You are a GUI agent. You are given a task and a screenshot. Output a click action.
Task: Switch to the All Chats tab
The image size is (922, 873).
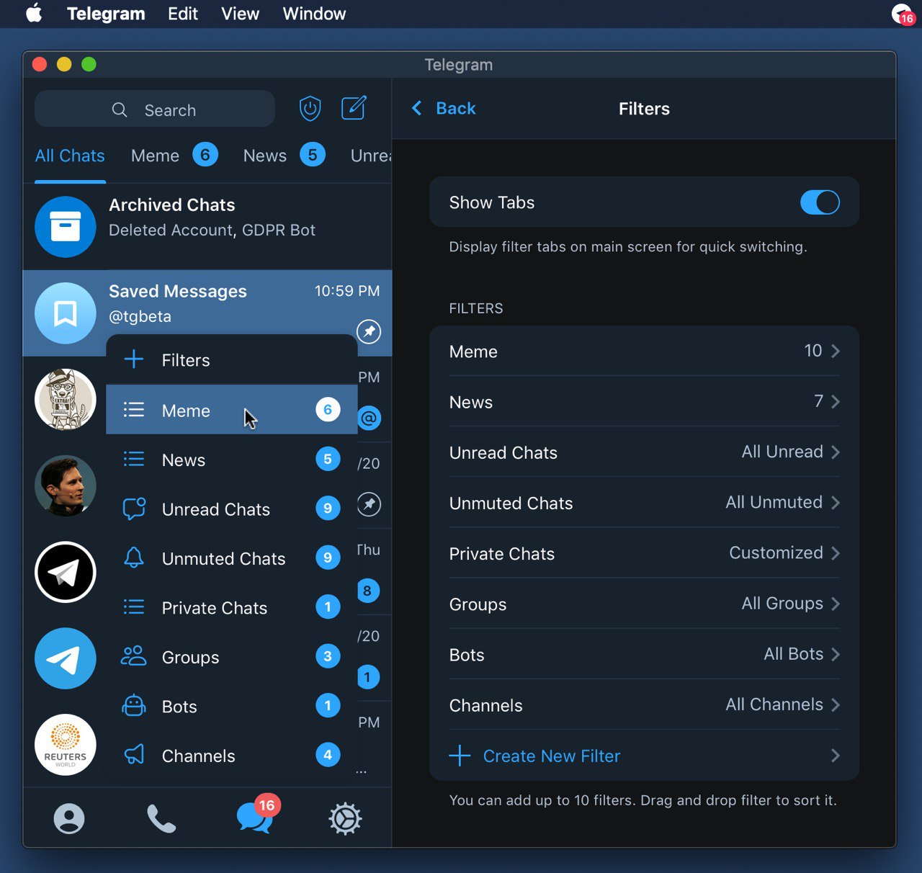[70, 156]
